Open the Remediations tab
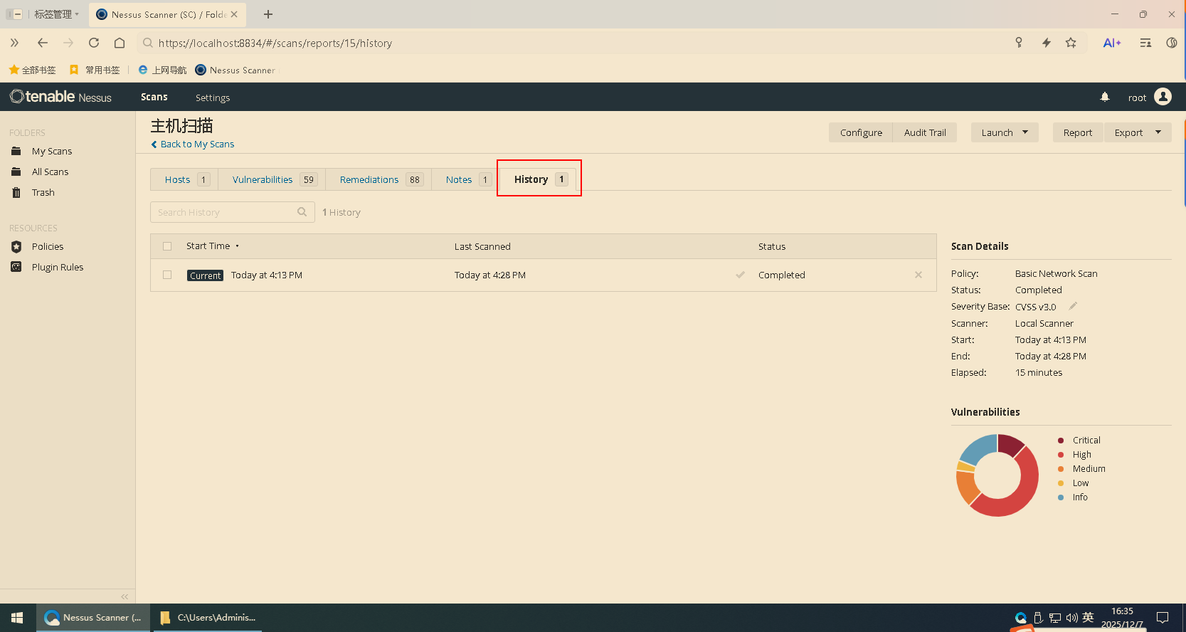 [369, 179]
